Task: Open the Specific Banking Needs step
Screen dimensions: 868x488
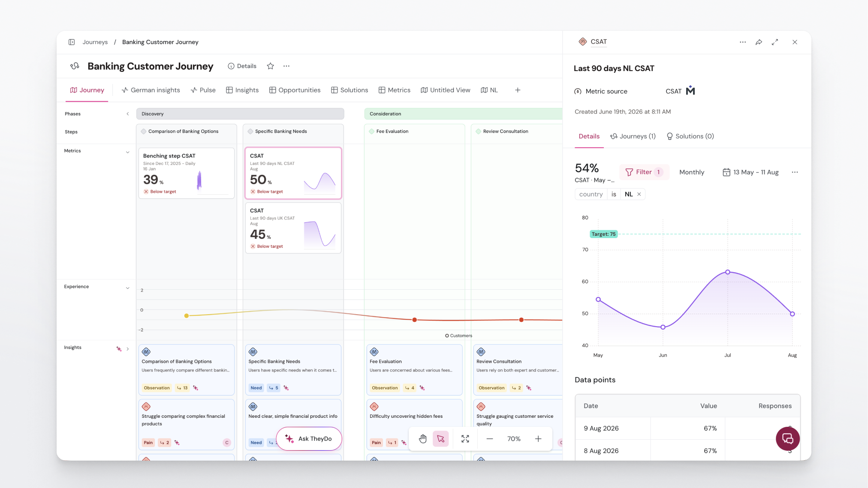Action: coord(281,131)
